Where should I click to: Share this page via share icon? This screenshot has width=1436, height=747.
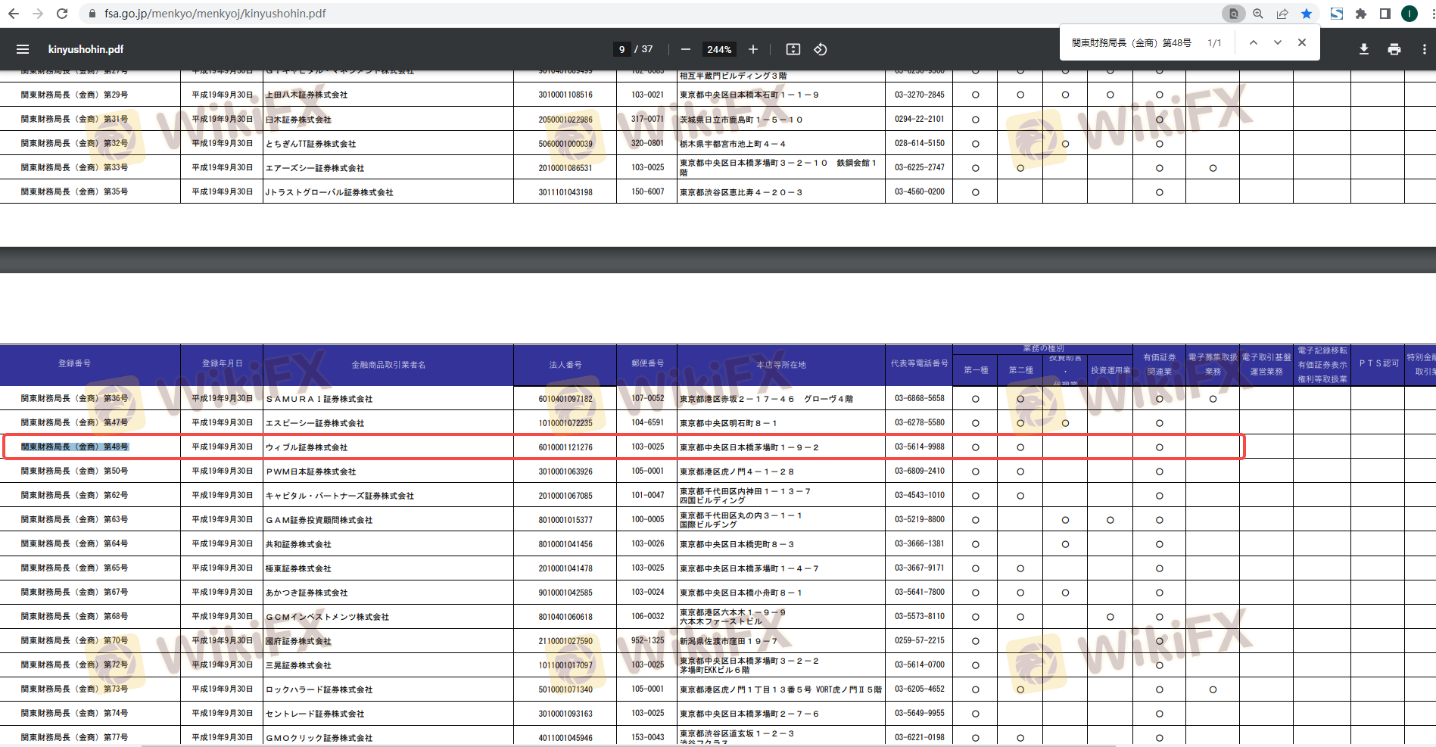pos(1282,14)
